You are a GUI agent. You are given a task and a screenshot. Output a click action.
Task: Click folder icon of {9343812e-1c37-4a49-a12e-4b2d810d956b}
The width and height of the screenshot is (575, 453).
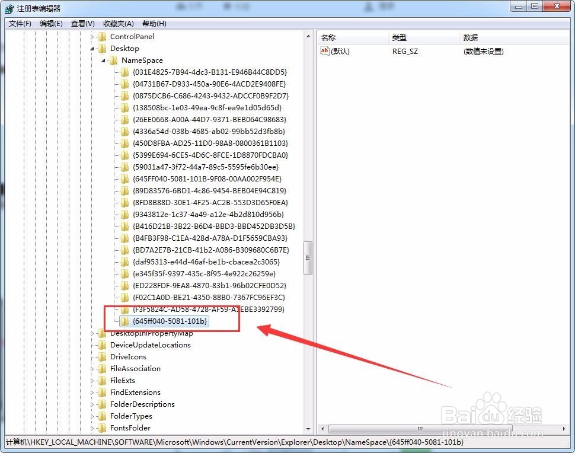tap(125, 215)
